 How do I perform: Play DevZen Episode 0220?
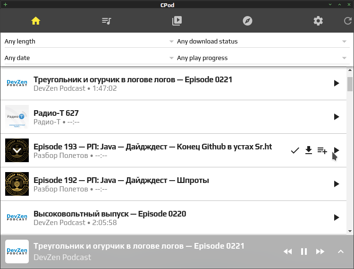coord(337,217)
